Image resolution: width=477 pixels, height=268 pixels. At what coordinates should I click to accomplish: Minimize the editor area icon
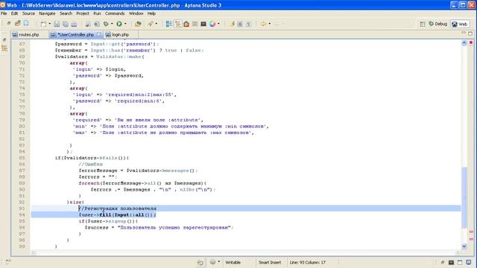(464, 33)
